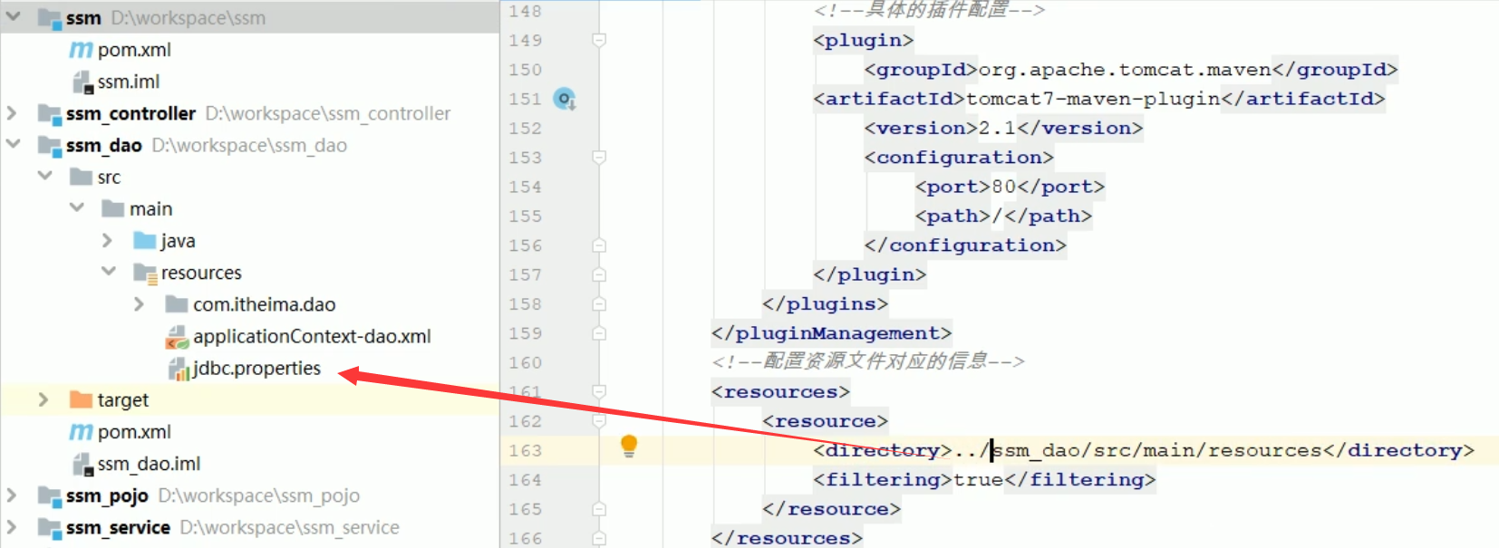The width and height of the screenshot is (1499, 548).
Task: Select the target folder row
Action: coord(249,399)
